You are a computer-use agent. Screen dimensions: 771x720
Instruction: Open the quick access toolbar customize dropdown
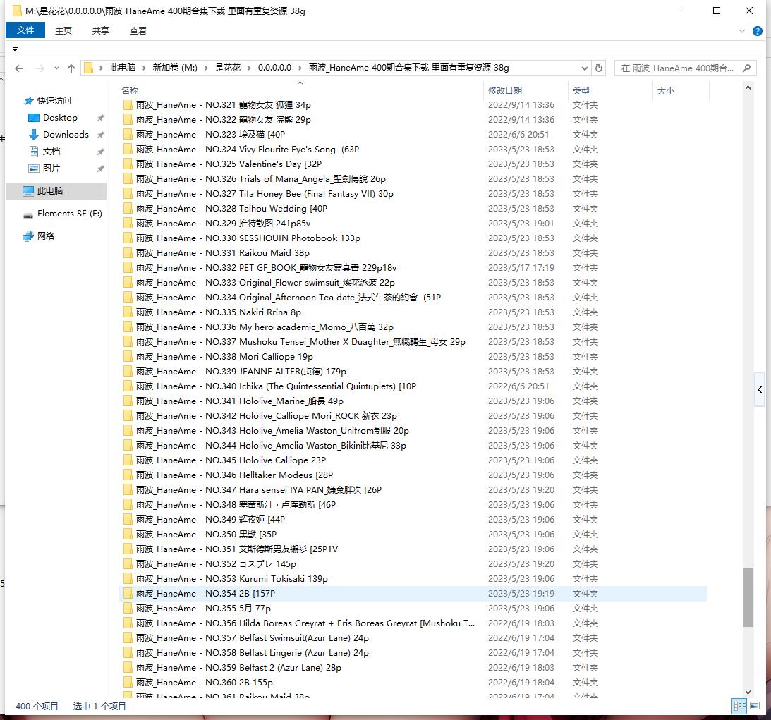tap(16, 49)
